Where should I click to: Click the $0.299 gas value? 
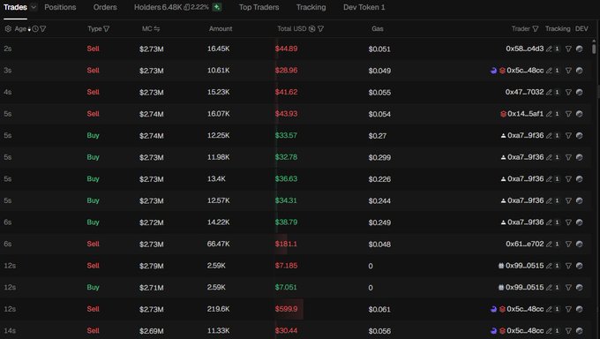tap(379, 157)
